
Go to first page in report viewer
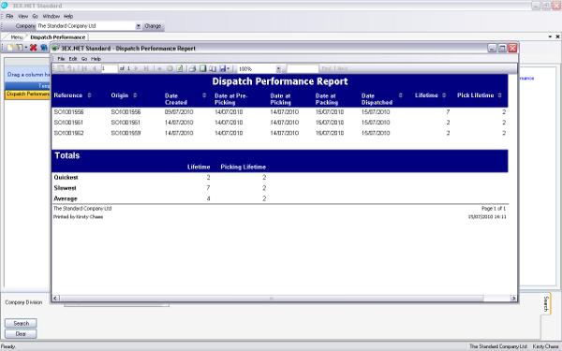pyautogui.click(x=84, y=68)
